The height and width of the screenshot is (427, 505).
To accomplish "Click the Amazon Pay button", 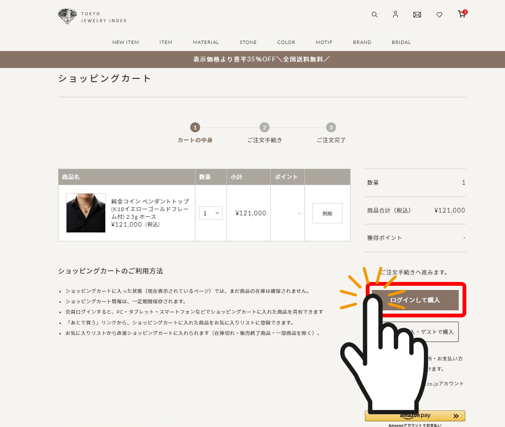I will pyautogui.click(x=415, y=416).
